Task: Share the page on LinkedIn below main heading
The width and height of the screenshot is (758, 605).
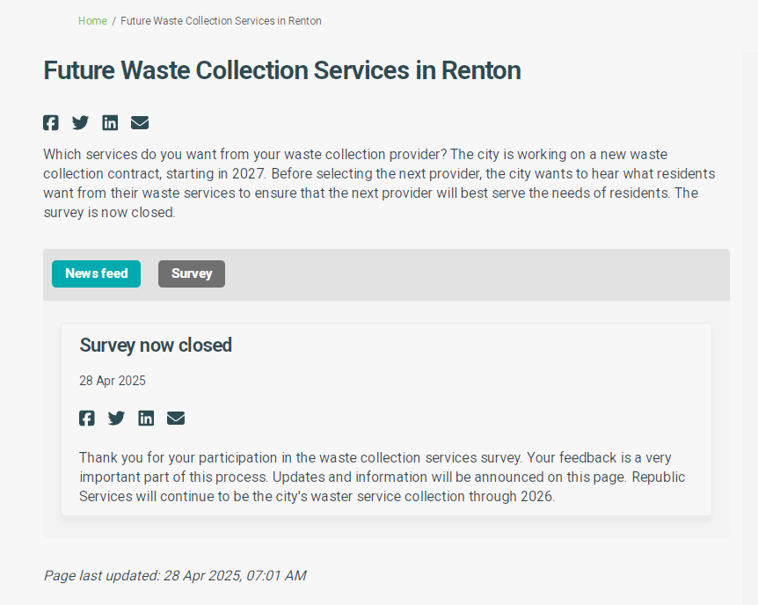Action: click(x=110, y=122)
